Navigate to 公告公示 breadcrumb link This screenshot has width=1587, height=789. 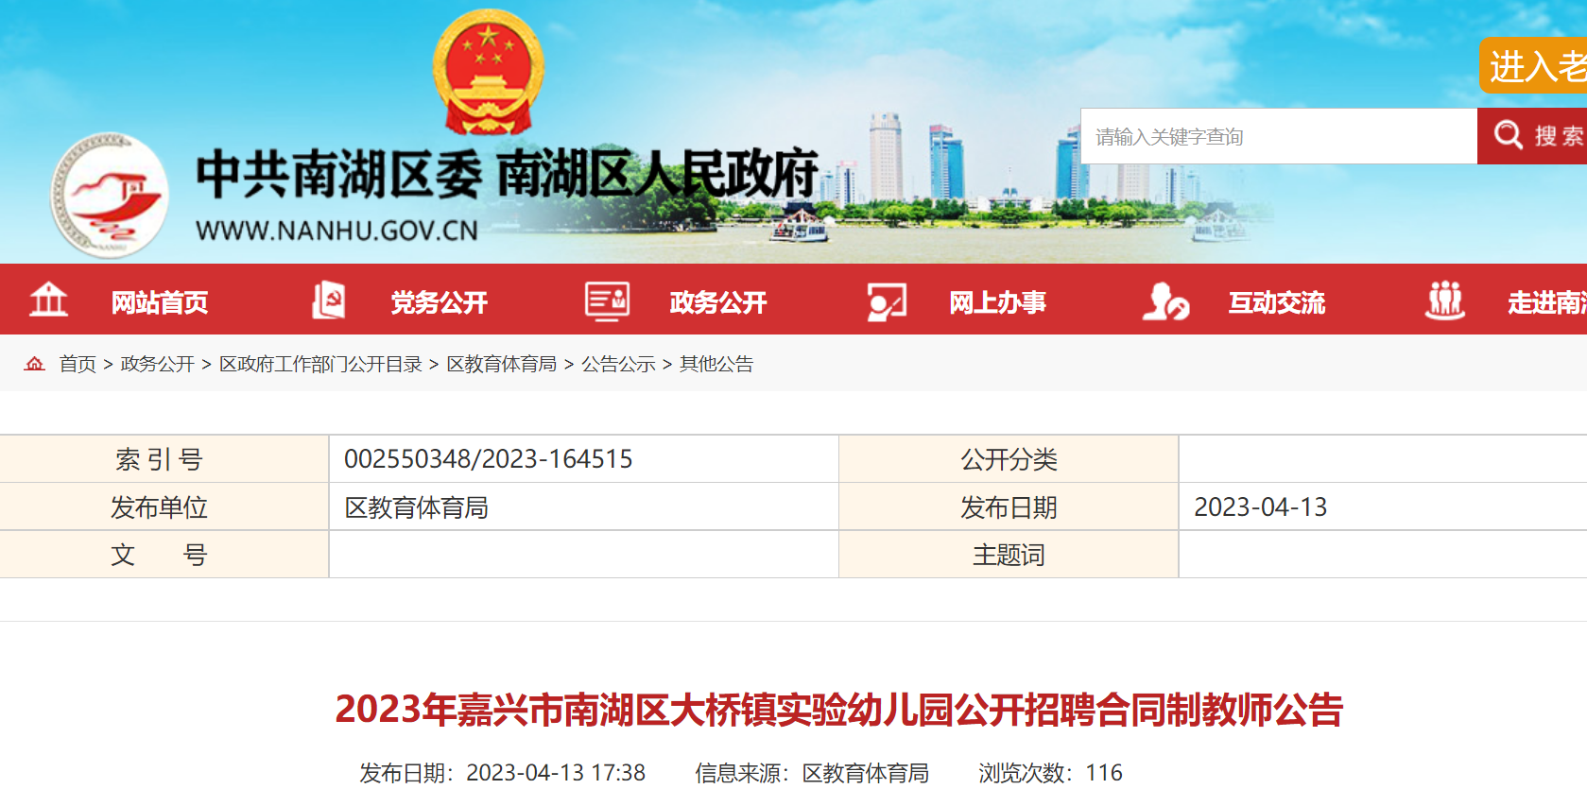tap(618, 365)
